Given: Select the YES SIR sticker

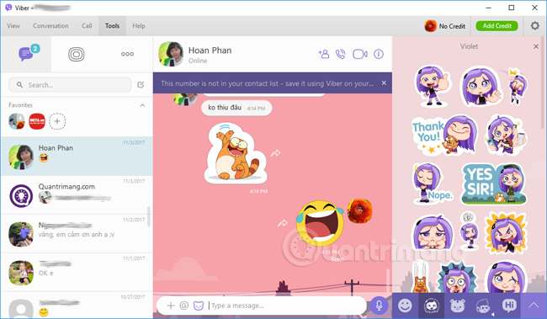Looking at the screenshot, I should point(493,183).
